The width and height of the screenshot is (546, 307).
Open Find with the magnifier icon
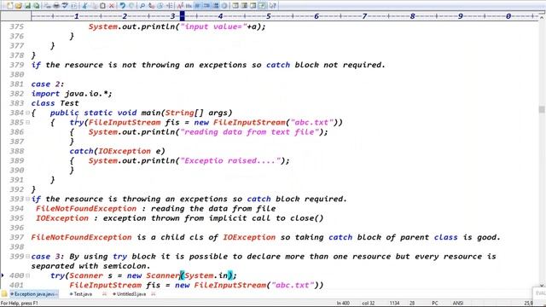[142, 6]
